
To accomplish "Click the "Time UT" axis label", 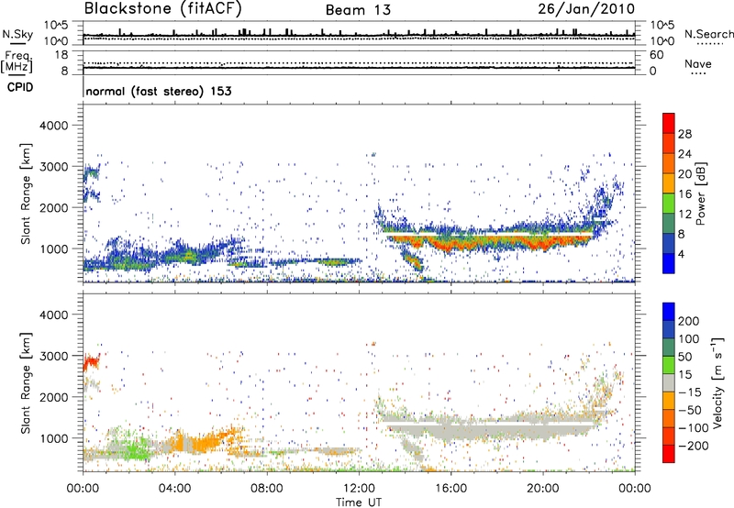I will pos(359,502).
